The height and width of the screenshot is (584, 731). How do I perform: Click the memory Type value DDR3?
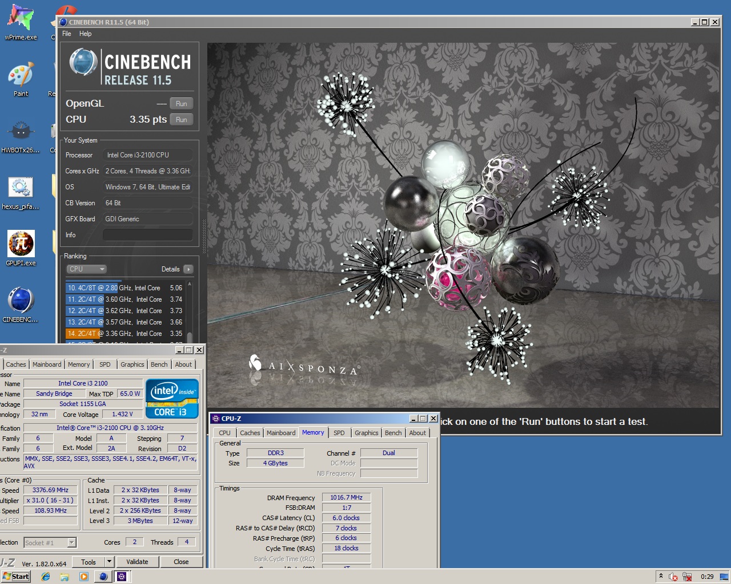pyautogui.click(x=276, y=453)
